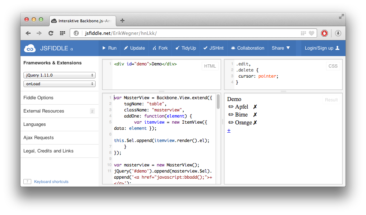Click the red AdBlock stop-hand icon
The height and width of the screenshot is (215, 366).
tap(324, 33)
